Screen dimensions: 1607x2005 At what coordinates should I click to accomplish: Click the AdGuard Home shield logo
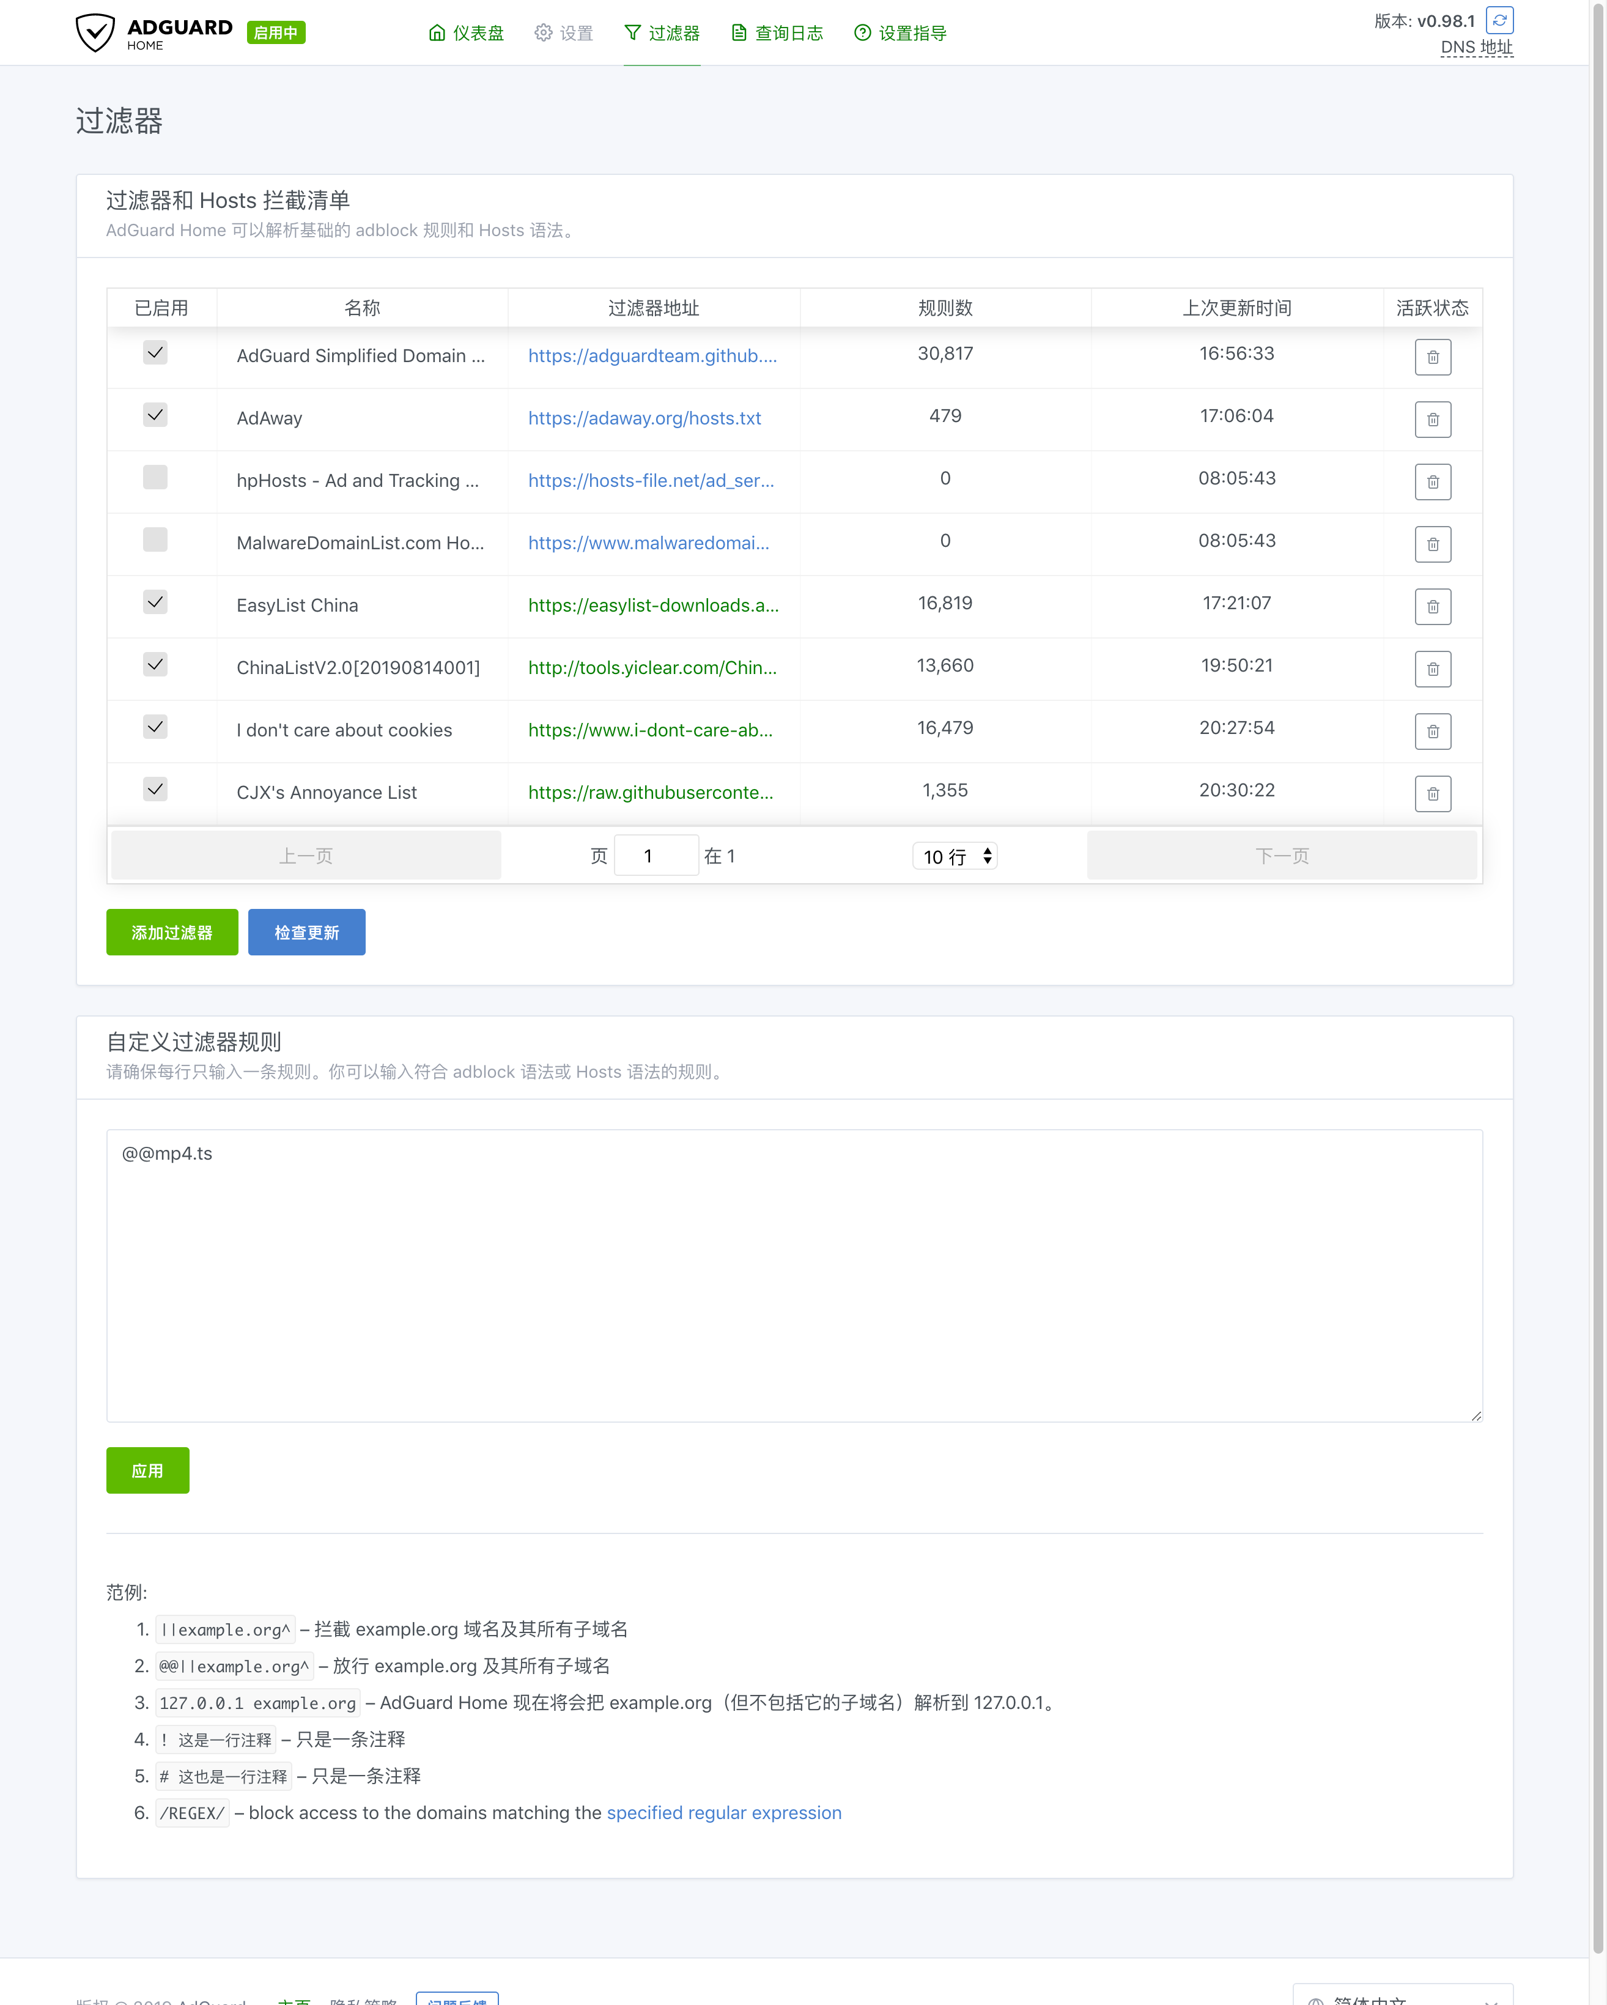click(x=95, y=32)
